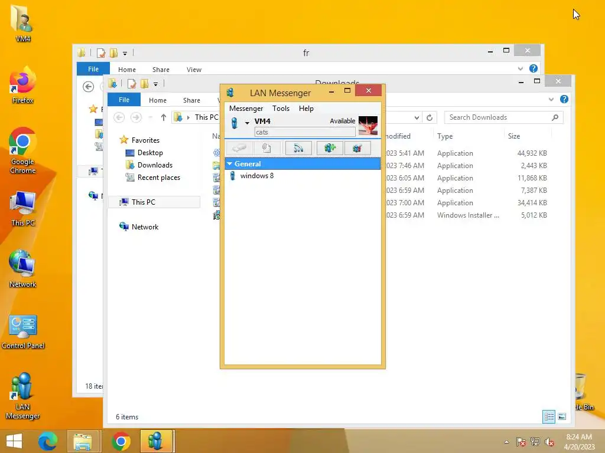Open the status dropdown arrow beside VM4
The image size is (605, 453).
247,123
